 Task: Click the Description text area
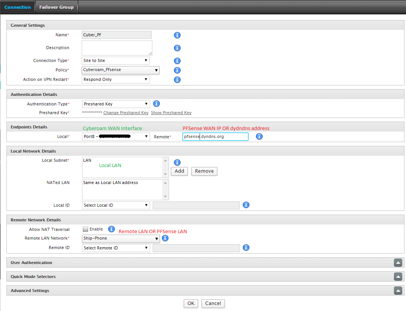tap(117, 48)
